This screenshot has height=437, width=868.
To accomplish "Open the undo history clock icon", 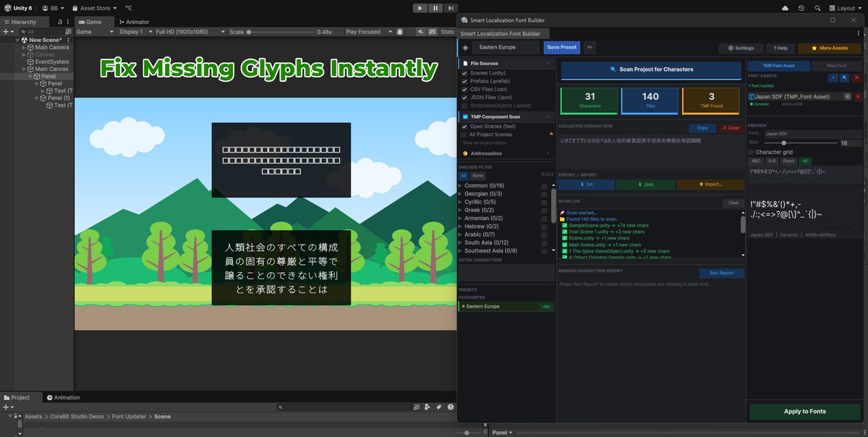I will (x=801, y=8).
